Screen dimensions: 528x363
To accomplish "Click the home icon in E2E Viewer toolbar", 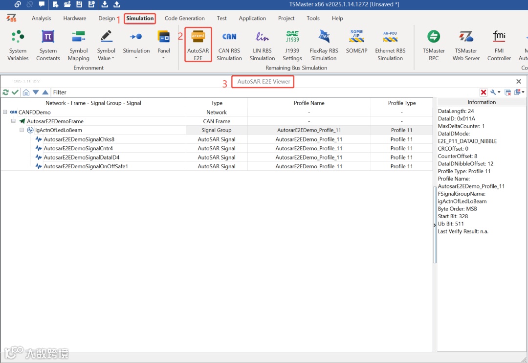I will pyautogui.click(x=26, y=92).
